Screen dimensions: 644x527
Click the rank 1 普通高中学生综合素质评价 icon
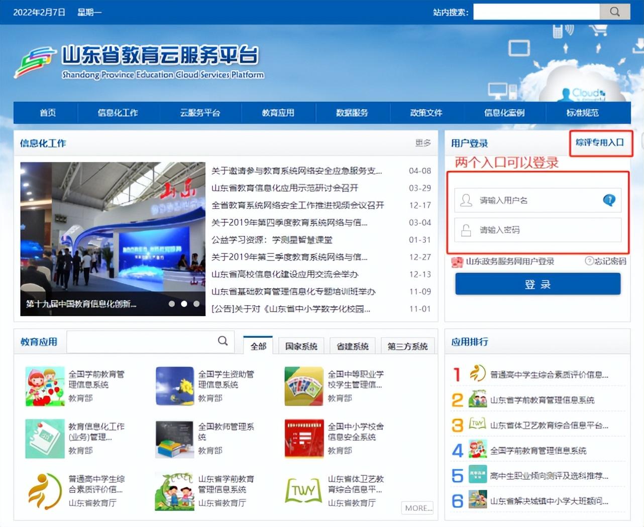(x=478, y=374)
